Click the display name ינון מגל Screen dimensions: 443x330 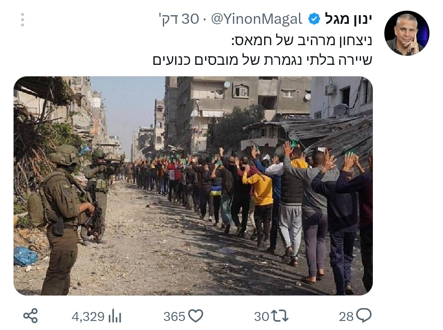(x=348, y=19)
